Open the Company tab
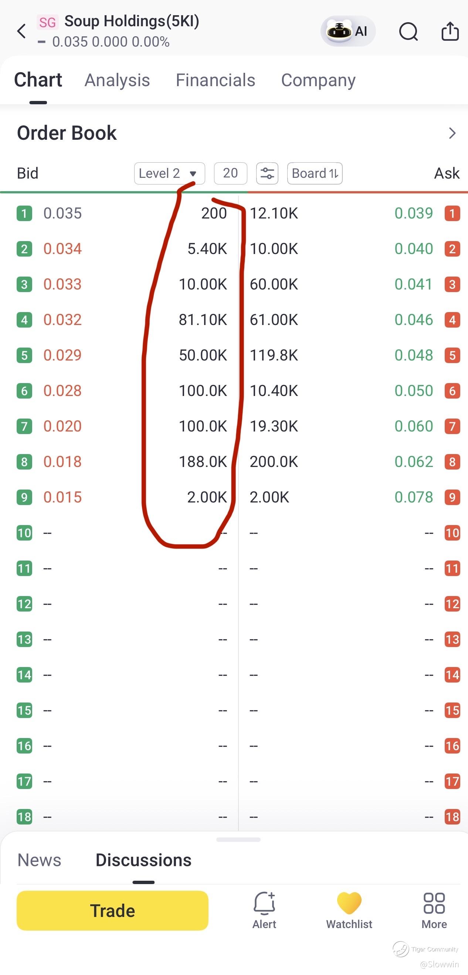Viewport: 468px width, 975px height. coord(318,81)
